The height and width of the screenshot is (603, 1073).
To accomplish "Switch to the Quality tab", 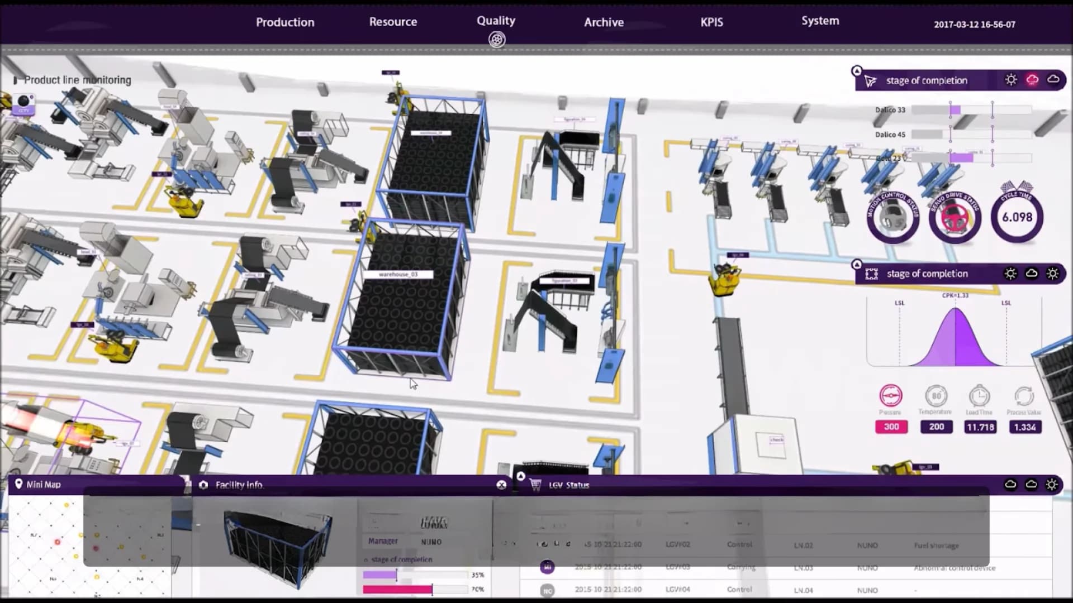I will 496,21.
